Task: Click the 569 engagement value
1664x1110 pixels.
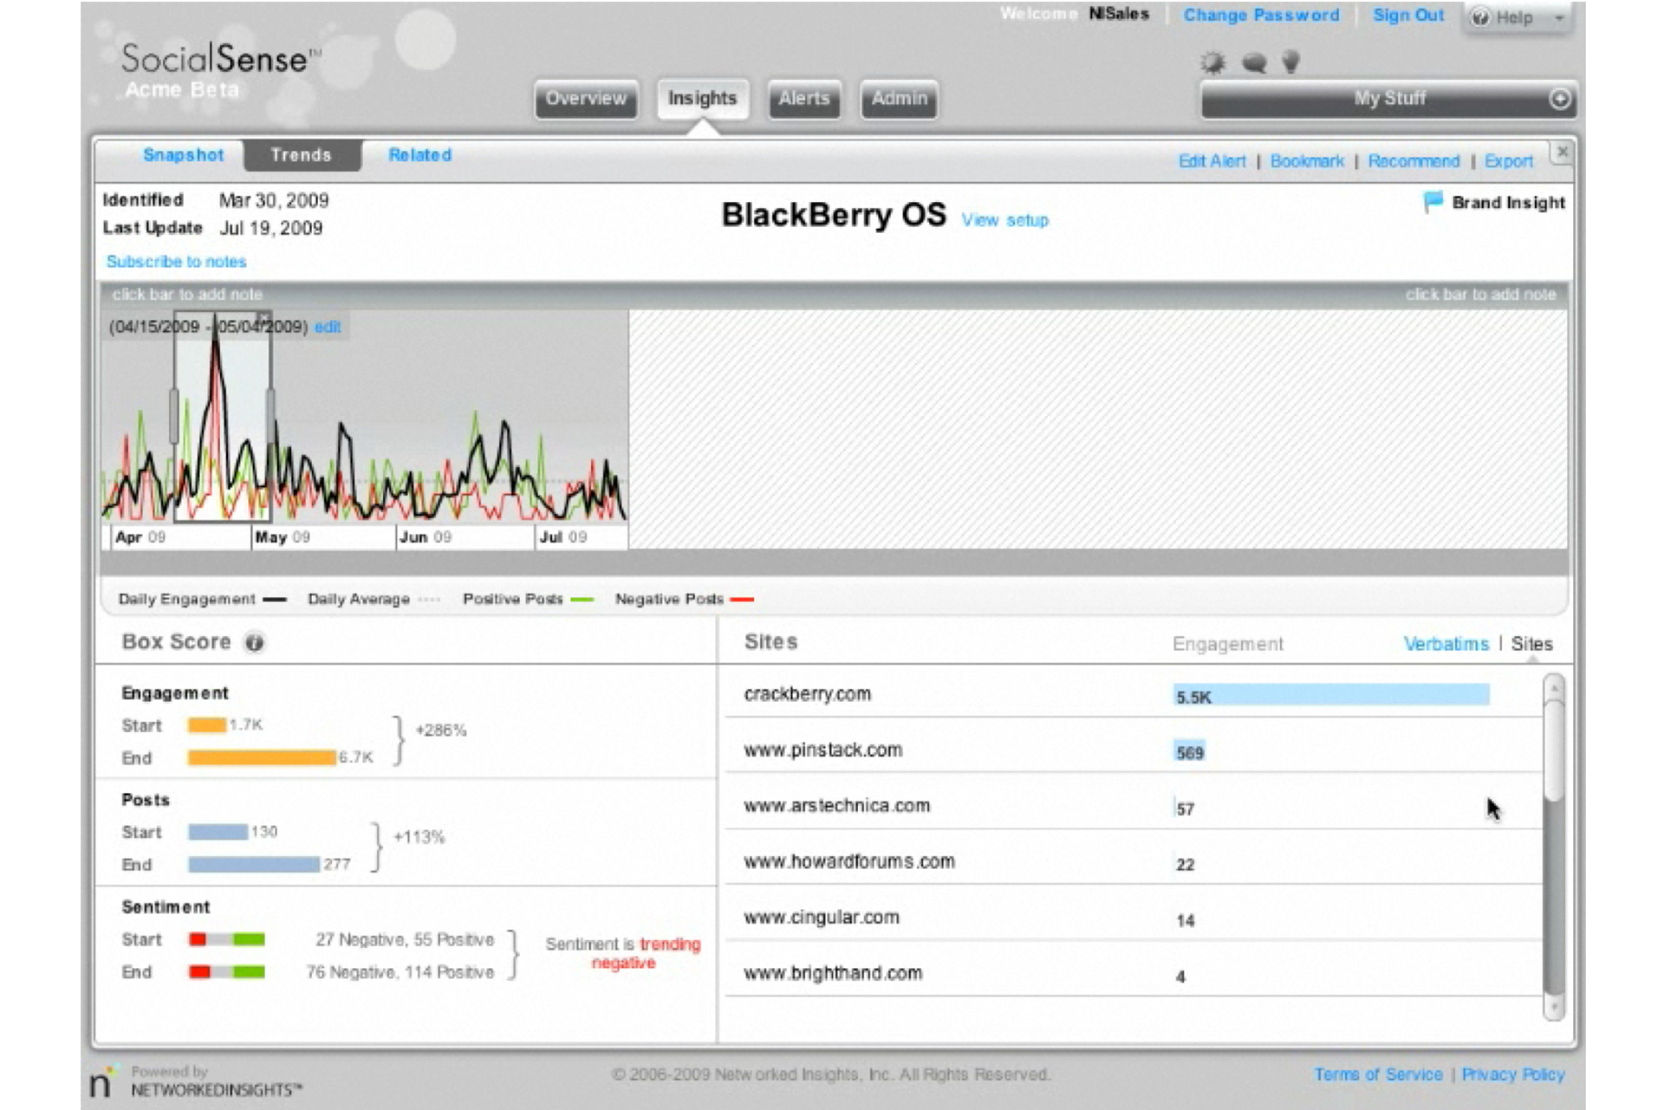Action: [x=1190, y=752]
